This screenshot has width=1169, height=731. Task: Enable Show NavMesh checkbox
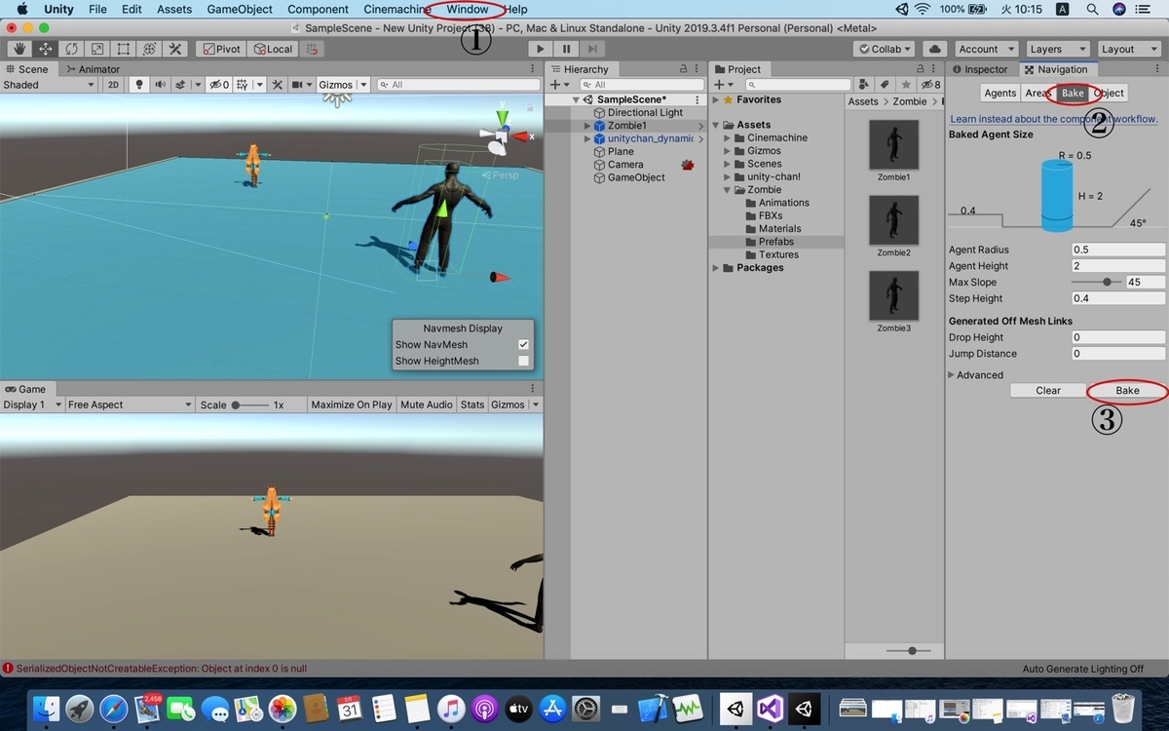pos(523,344)
